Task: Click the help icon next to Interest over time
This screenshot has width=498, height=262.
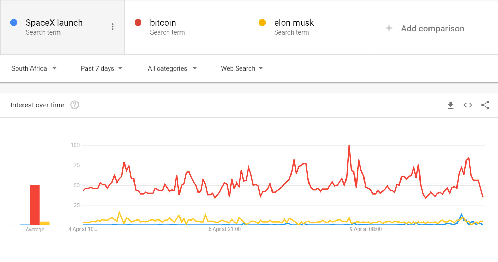Action: tap(74, 105)
